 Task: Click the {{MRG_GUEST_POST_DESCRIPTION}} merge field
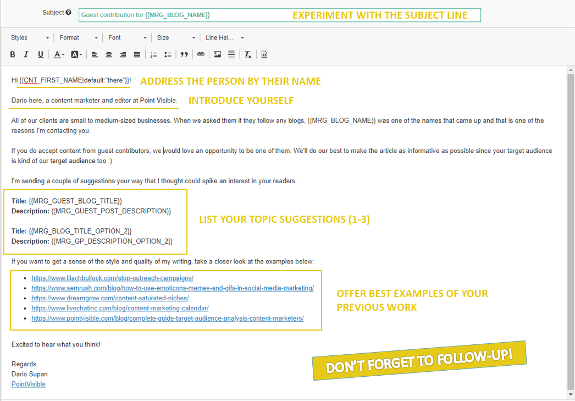point(111,211)
